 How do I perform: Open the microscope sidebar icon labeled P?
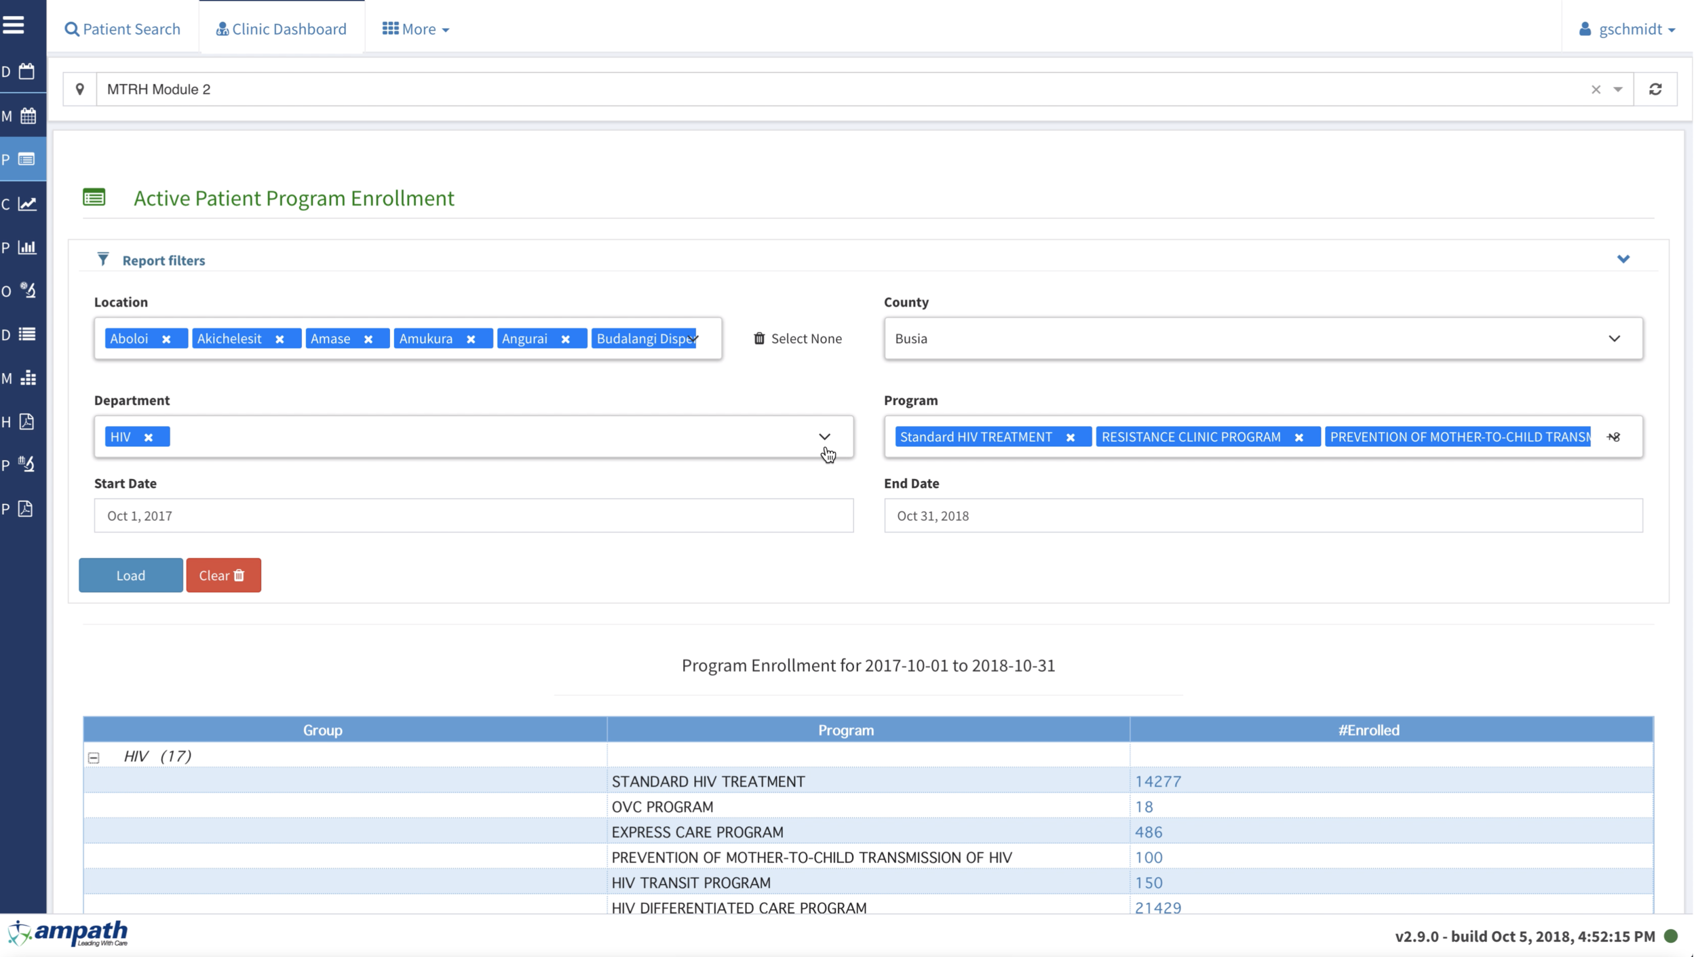tap(26, 465)
